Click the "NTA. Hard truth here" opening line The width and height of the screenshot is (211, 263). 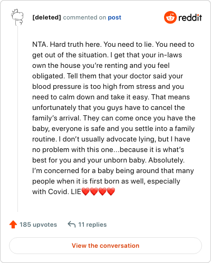pos(67,44)
